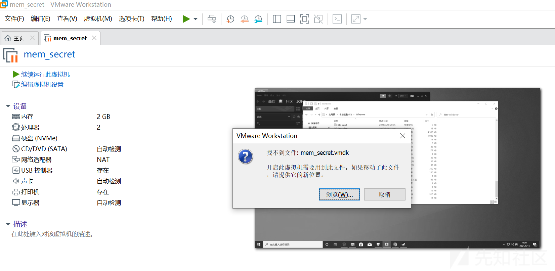Click 编辑虚拟机设置 link
Viewport: 555px width, 271px height.
42,84
